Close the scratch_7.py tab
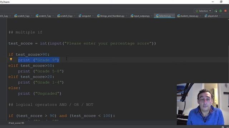 [x=53, y=16]
